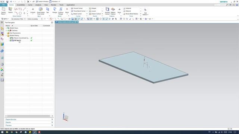This screenshot has width=239, height=134.
Task: Click the Resize Bend Radius tool
Action: click(131, 14)
